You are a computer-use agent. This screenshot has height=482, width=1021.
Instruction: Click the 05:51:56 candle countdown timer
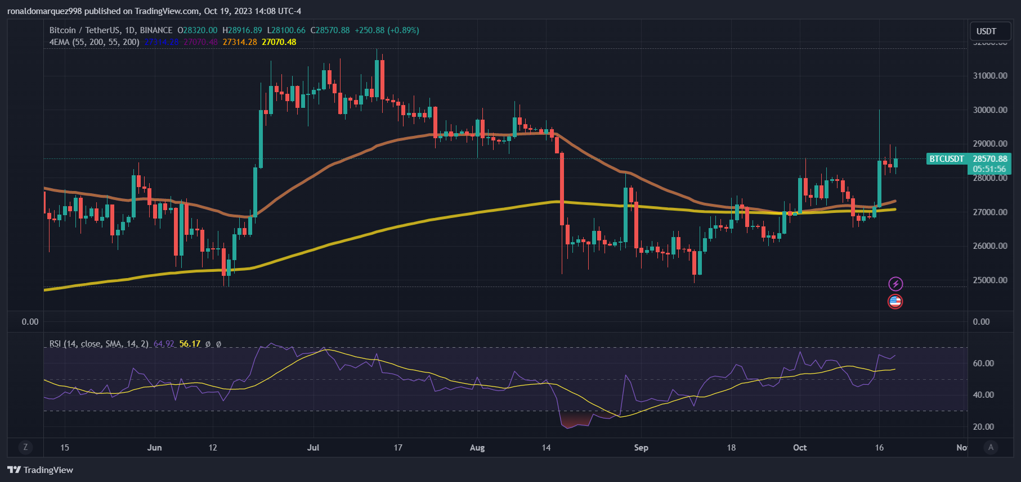tap(989, 169)
